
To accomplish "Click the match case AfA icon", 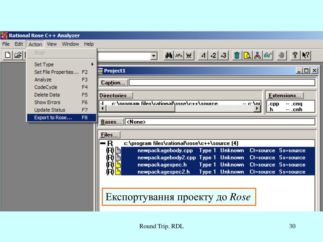I will pos(179,55).
